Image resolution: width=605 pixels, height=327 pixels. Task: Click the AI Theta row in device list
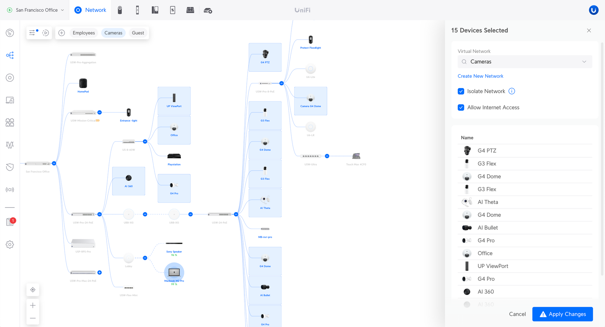(x=525, y=202)
